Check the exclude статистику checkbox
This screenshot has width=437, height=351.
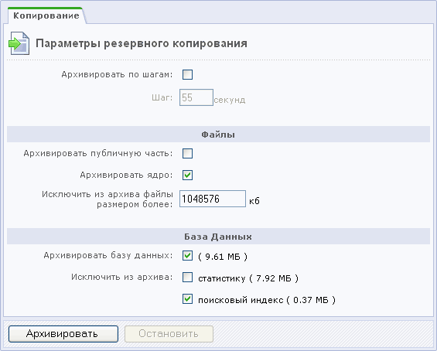tap(187, 278)
